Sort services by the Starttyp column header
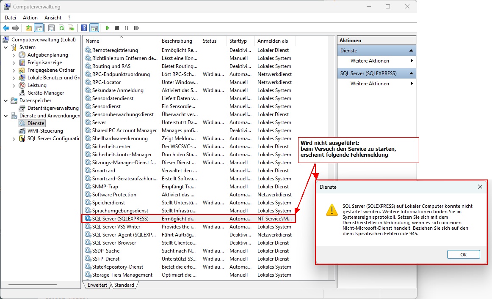Screen dimensions: 492x299 [238, 41]
